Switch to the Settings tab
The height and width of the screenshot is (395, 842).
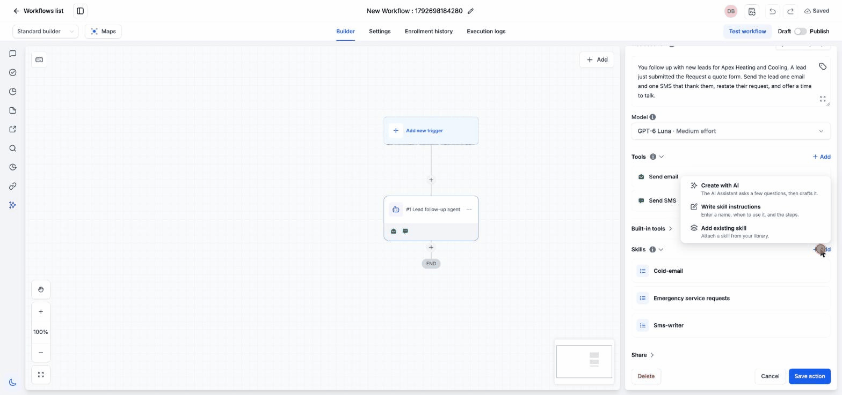(380, 32)
